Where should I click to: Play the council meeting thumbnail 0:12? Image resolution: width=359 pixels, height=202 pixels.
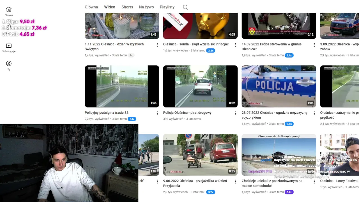click(279, 26)
